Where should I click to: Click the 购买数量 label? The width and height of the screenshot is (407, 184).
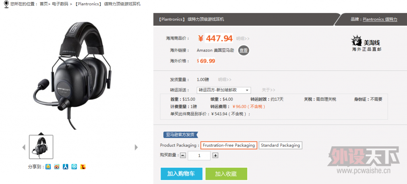click(169, 155)
